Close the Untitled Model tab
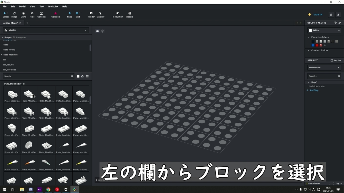 click(x=20, y=23)
